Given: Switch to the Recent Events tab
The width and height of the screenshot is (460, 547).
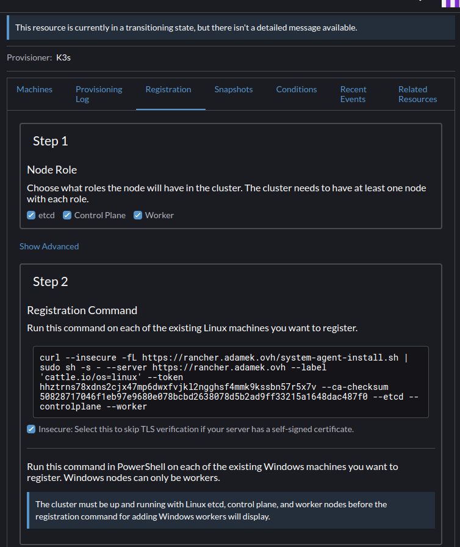Looking at the screenshot, I should click(353, 94).
